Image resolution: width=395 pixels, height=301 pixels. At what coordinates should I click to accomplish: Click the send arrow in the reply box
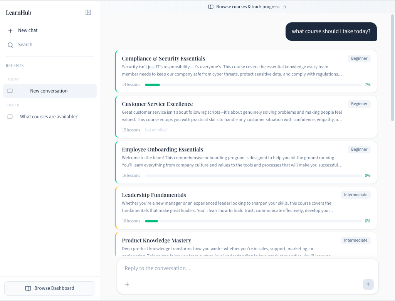point(368,284)
